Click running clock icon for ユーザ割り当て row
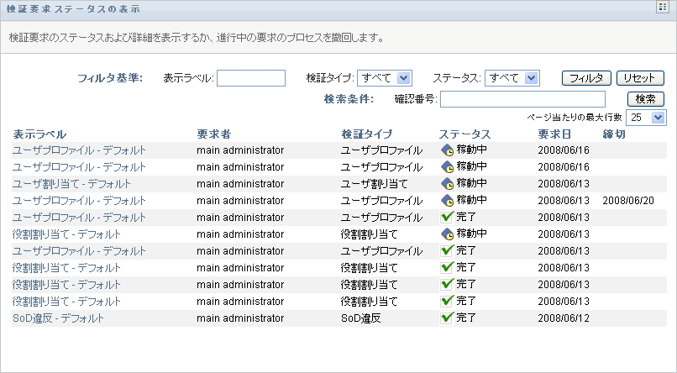The height and width of the screenshot is (373, 677). (447, 184)
